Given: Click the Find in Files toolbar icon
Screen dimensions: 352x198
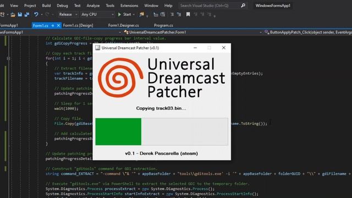Looking at the screenshot, I should pos(142,15).
